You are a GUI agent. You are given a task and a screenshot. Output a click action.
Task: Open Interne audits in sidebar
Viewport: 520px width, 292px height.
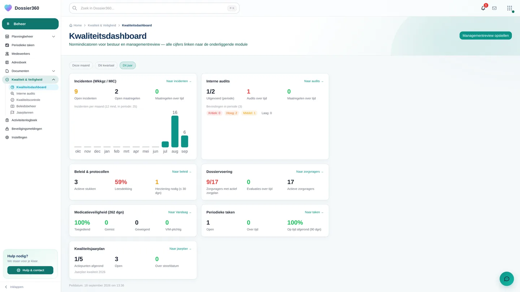(34, 93)
